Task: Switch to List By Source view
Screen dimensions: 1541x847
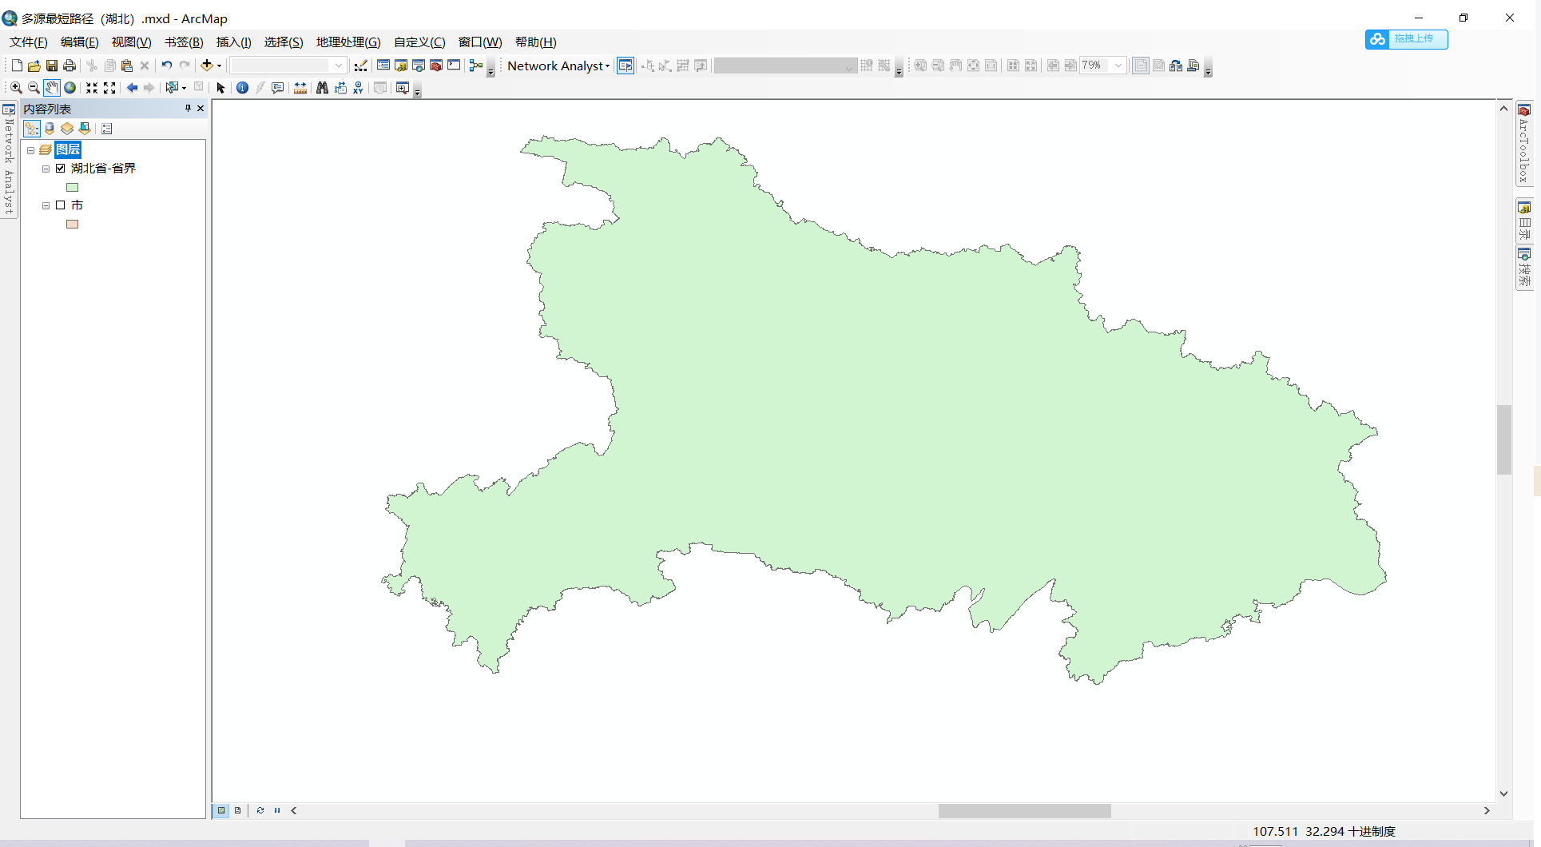Action: pos(50,129)
